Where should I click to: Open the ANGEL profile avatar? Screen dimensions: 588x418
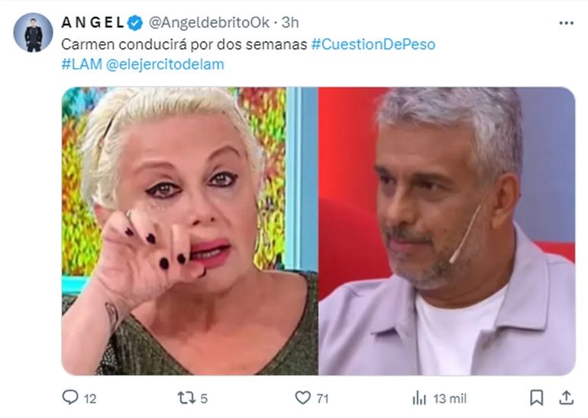[x=33, y=33]
